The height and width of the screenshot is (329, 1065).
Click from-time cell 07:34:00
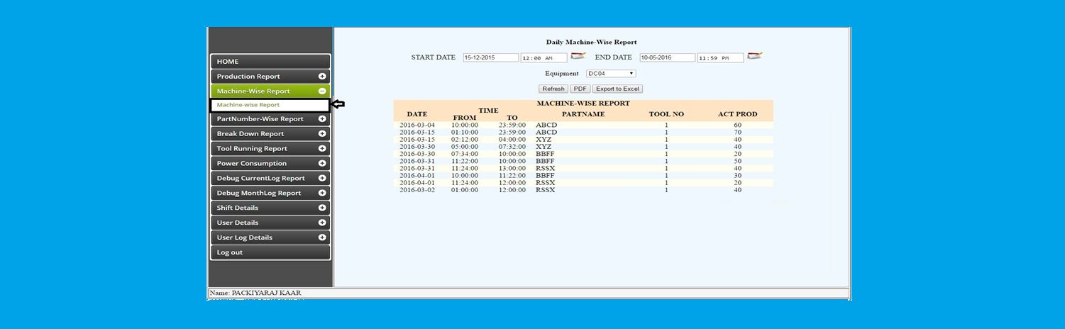pos(465,154)
